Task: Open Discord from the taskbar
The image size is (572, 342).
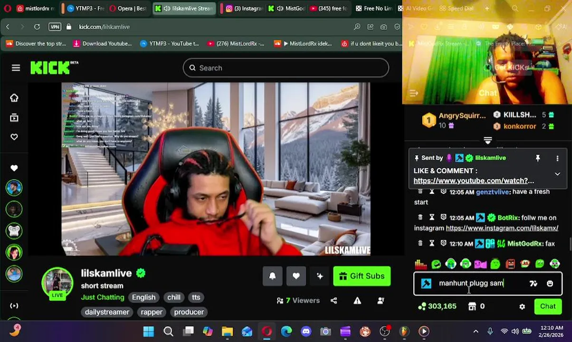Action: 306,331
